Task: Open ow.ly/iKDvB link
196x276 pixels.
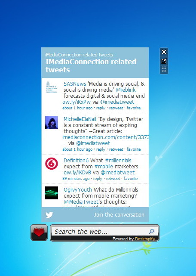Action: (77, 173)
